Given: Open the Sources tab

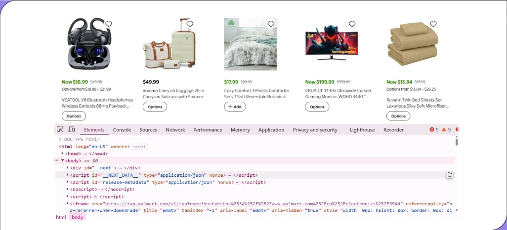Looking at the screenshot, I should 148,130.
